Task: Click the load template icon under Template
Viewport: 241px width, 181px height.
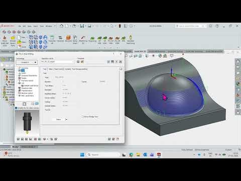Action: [82, 62]
